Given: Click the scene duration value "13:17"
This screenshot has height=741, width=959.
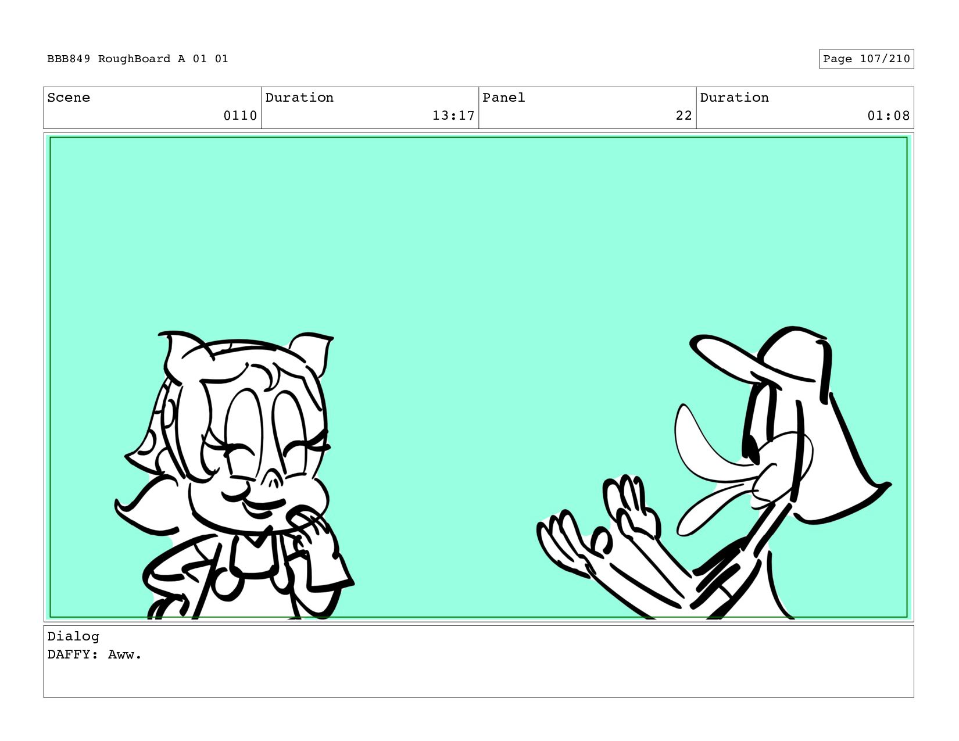Looking at the screenshot, I should 453,116.
